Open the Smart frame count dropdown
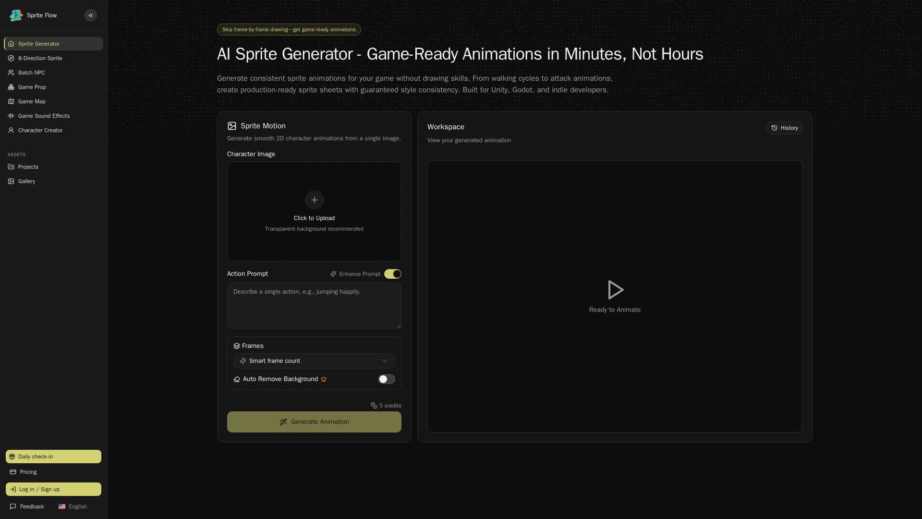This screenshot has width=922, height=519. 314,361
